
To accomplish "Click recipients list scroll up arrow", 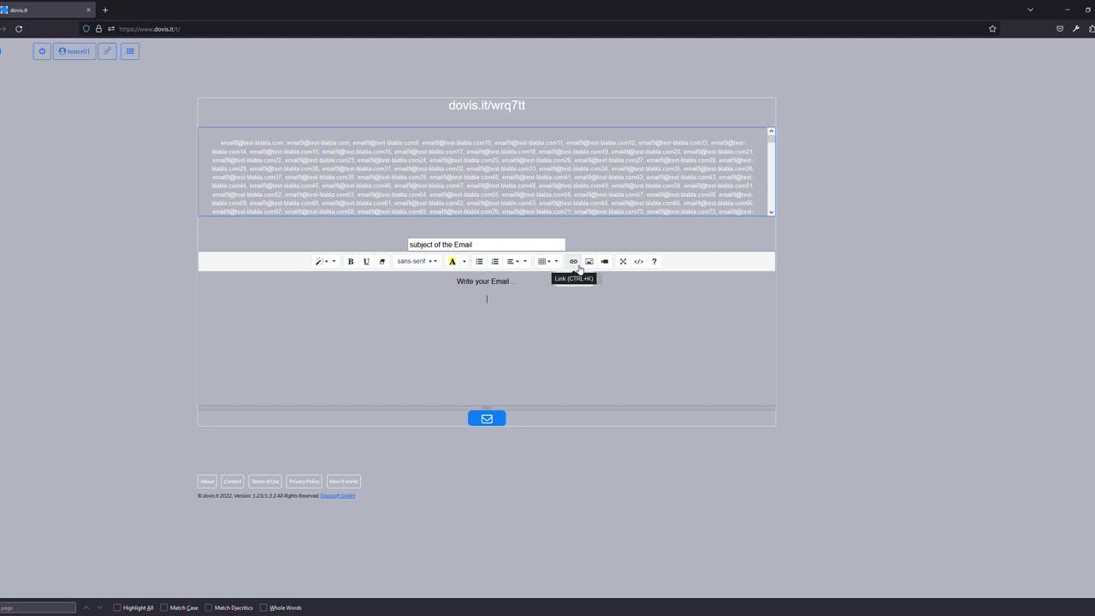I will [771, 132].
